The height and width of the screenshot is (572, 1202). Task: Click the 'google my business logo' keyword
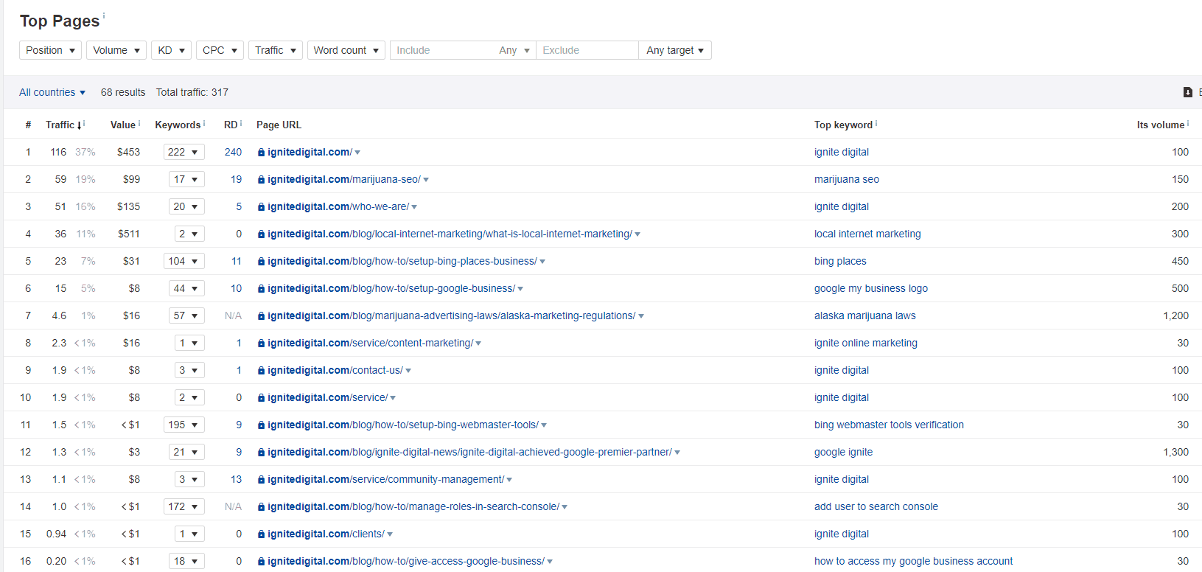click(x=871, y=288)
